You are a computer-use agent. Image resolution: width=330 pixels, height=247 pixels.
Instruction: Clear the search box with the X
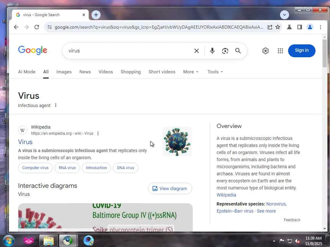point(196,51)
